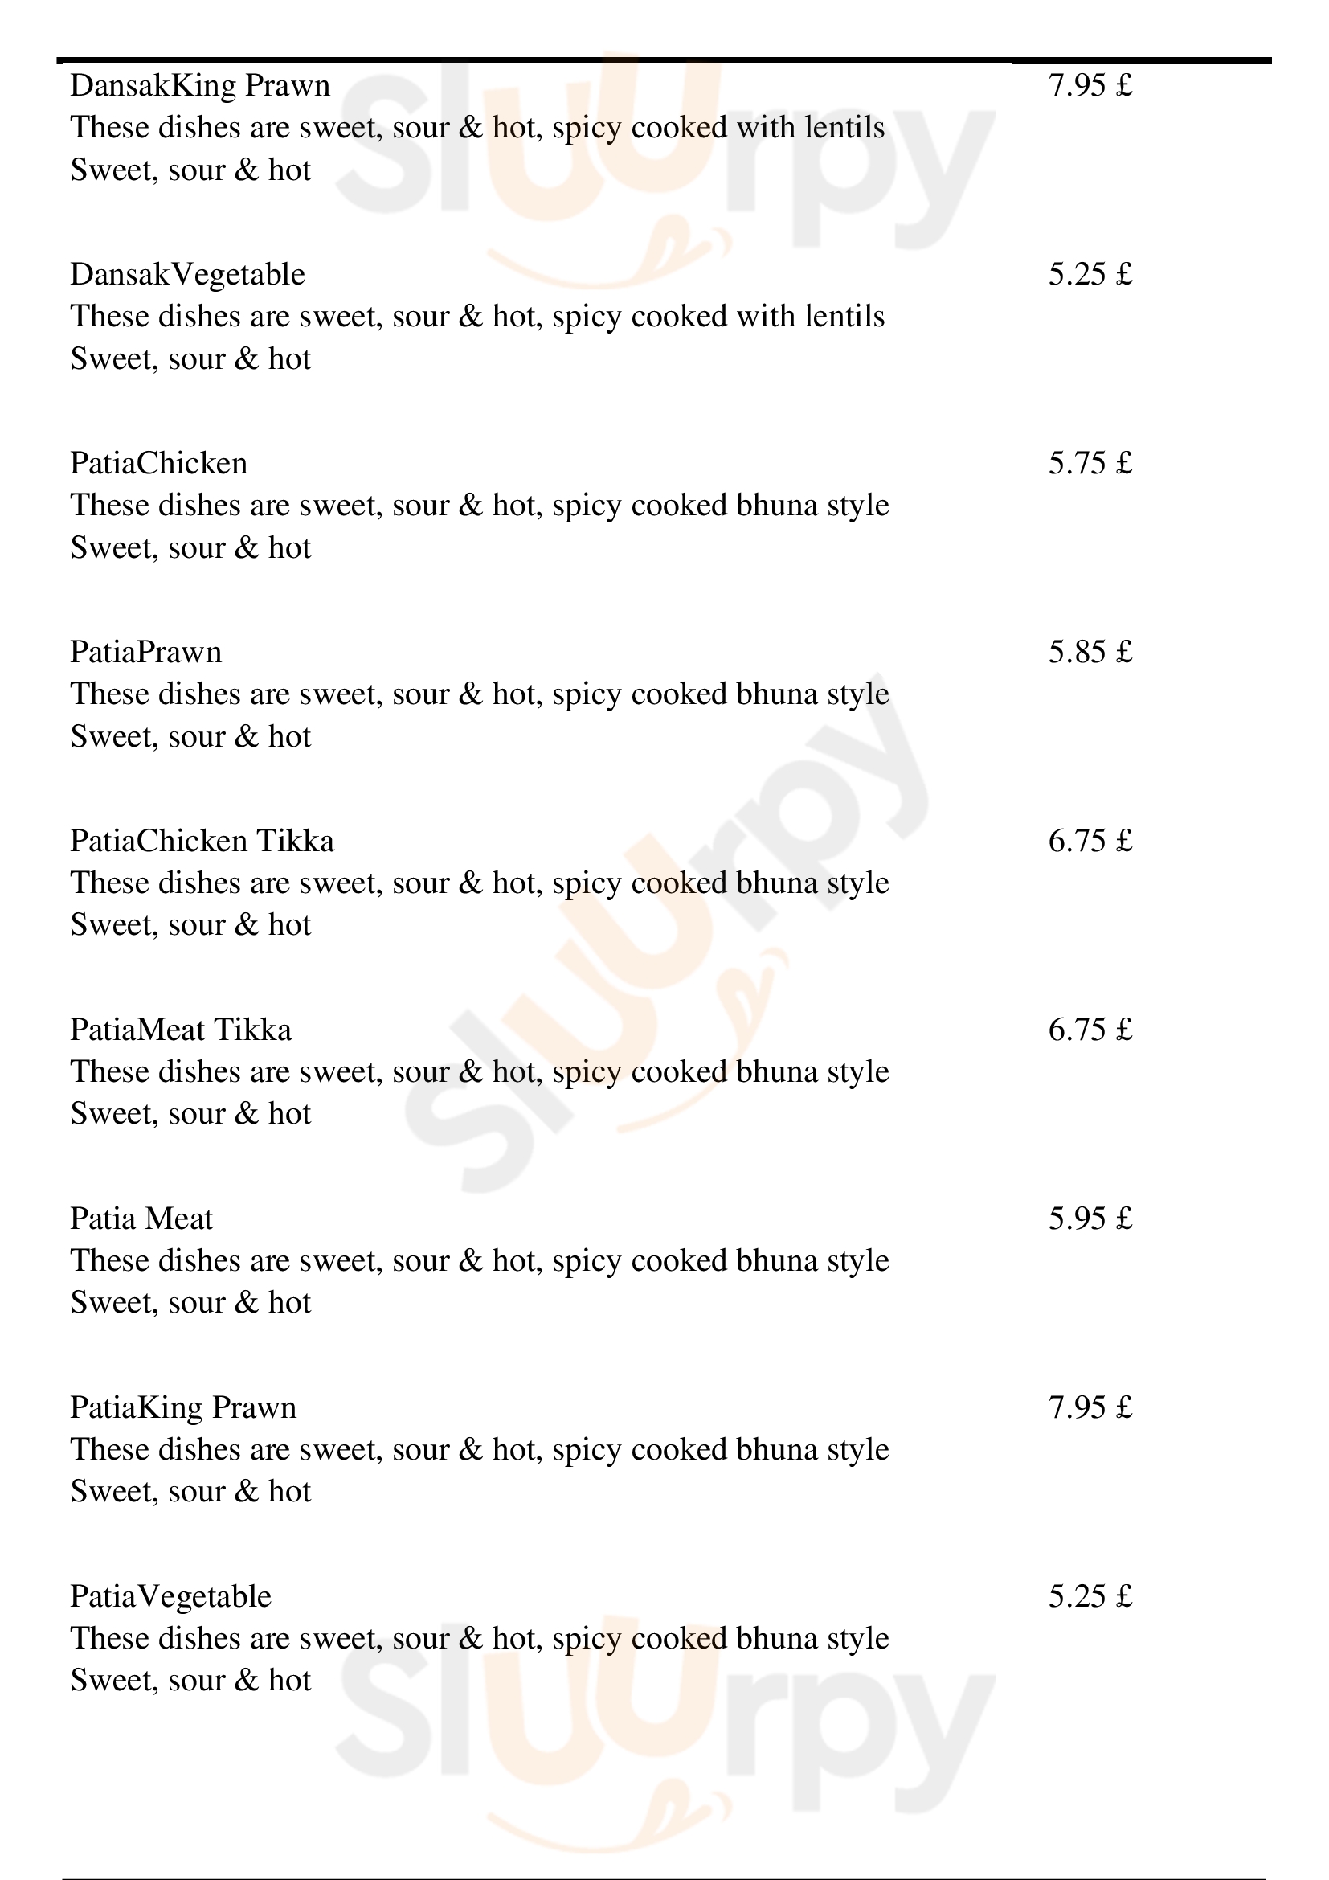This screenshot has height=1880, width=1329.
Task: Select the DansakVegetable menu item title
Action: [187, 274]
